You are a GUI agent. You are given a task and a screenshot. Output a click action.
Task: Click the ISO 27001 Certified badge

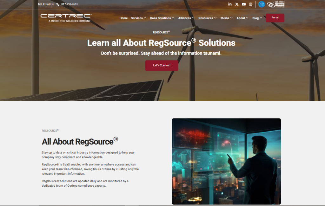(275, 4)
